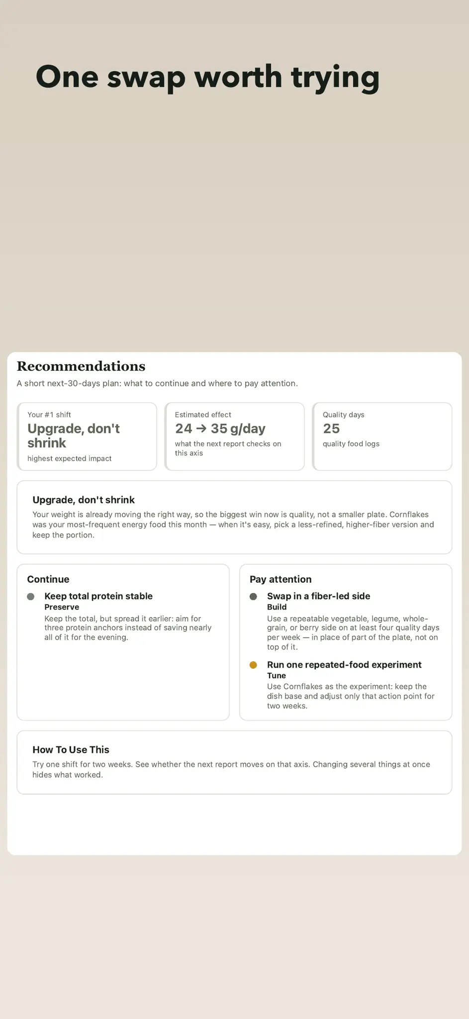Select the Continue section heading
The height and width of the screenshot is (1019, 469).
[x=48, y=580]
